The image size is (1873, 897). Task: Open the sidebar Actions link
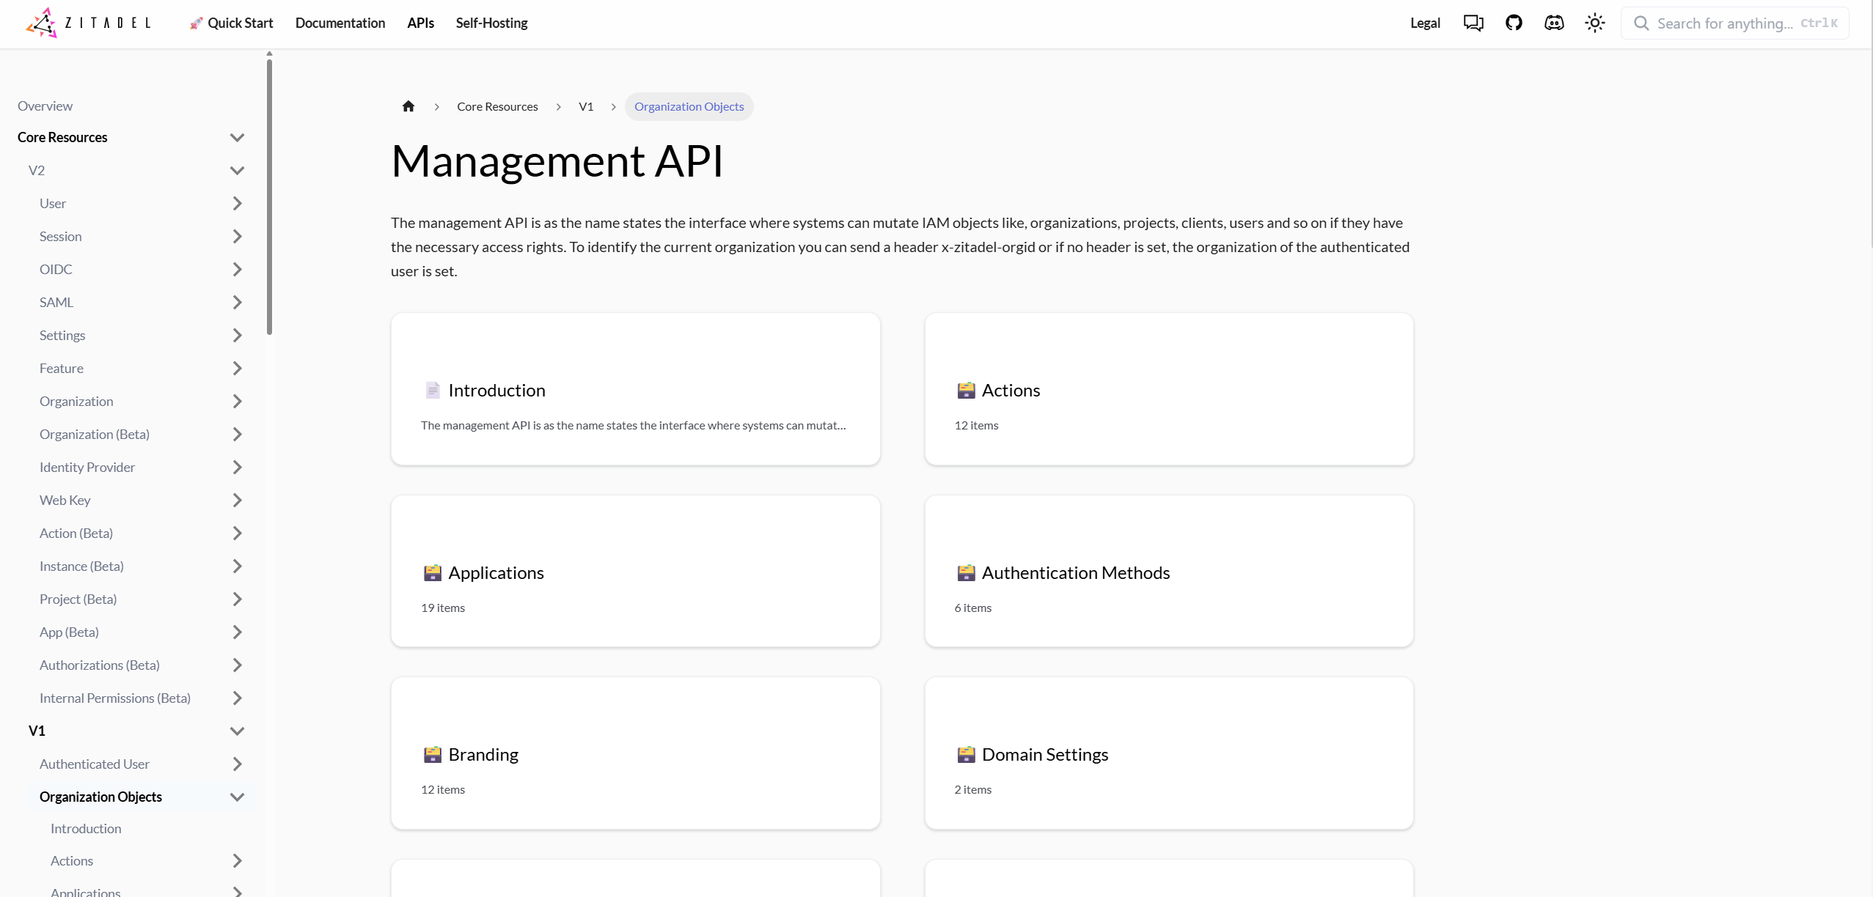[72, 860]
